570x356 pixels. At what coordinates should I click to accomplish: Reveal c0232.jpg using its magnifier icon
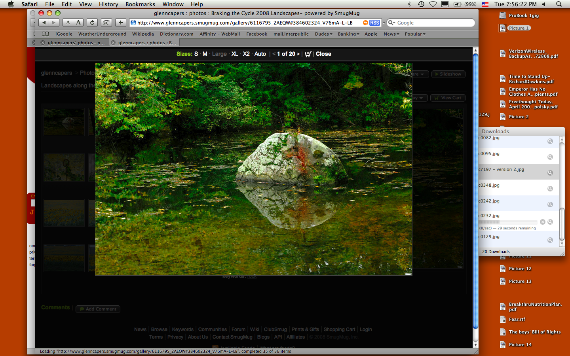(x=550, y=222)
